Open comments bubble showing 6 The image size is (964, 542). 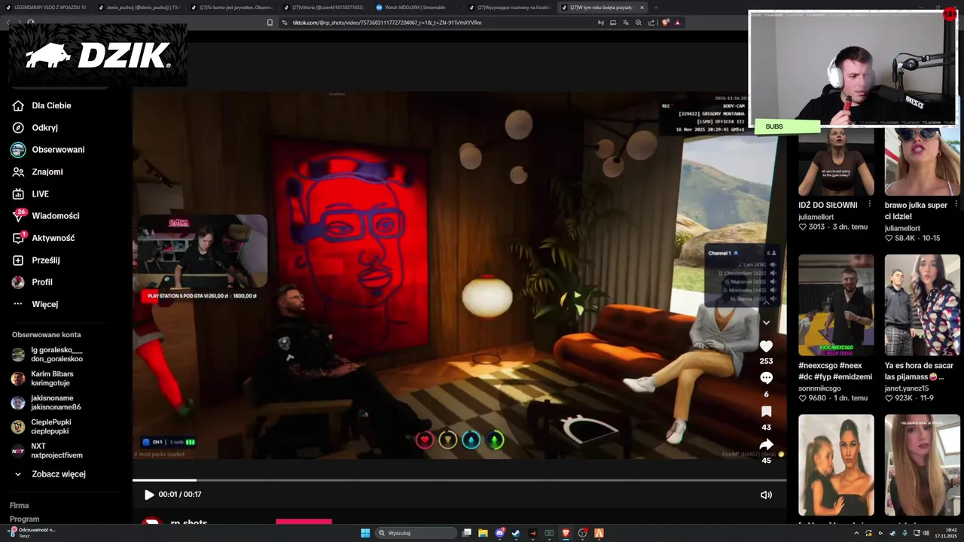pos(766,378)
